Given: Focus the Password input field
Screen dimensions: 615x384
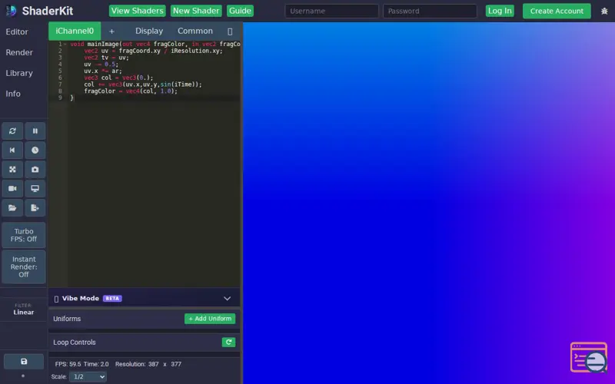Looking at the screenshot, I should coord(430,11).
